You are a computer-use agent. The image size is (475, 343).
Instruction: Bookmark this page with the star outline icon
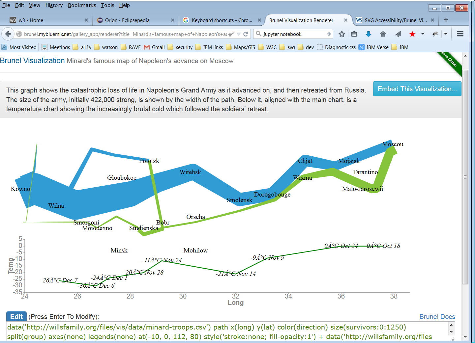[342, 34]
